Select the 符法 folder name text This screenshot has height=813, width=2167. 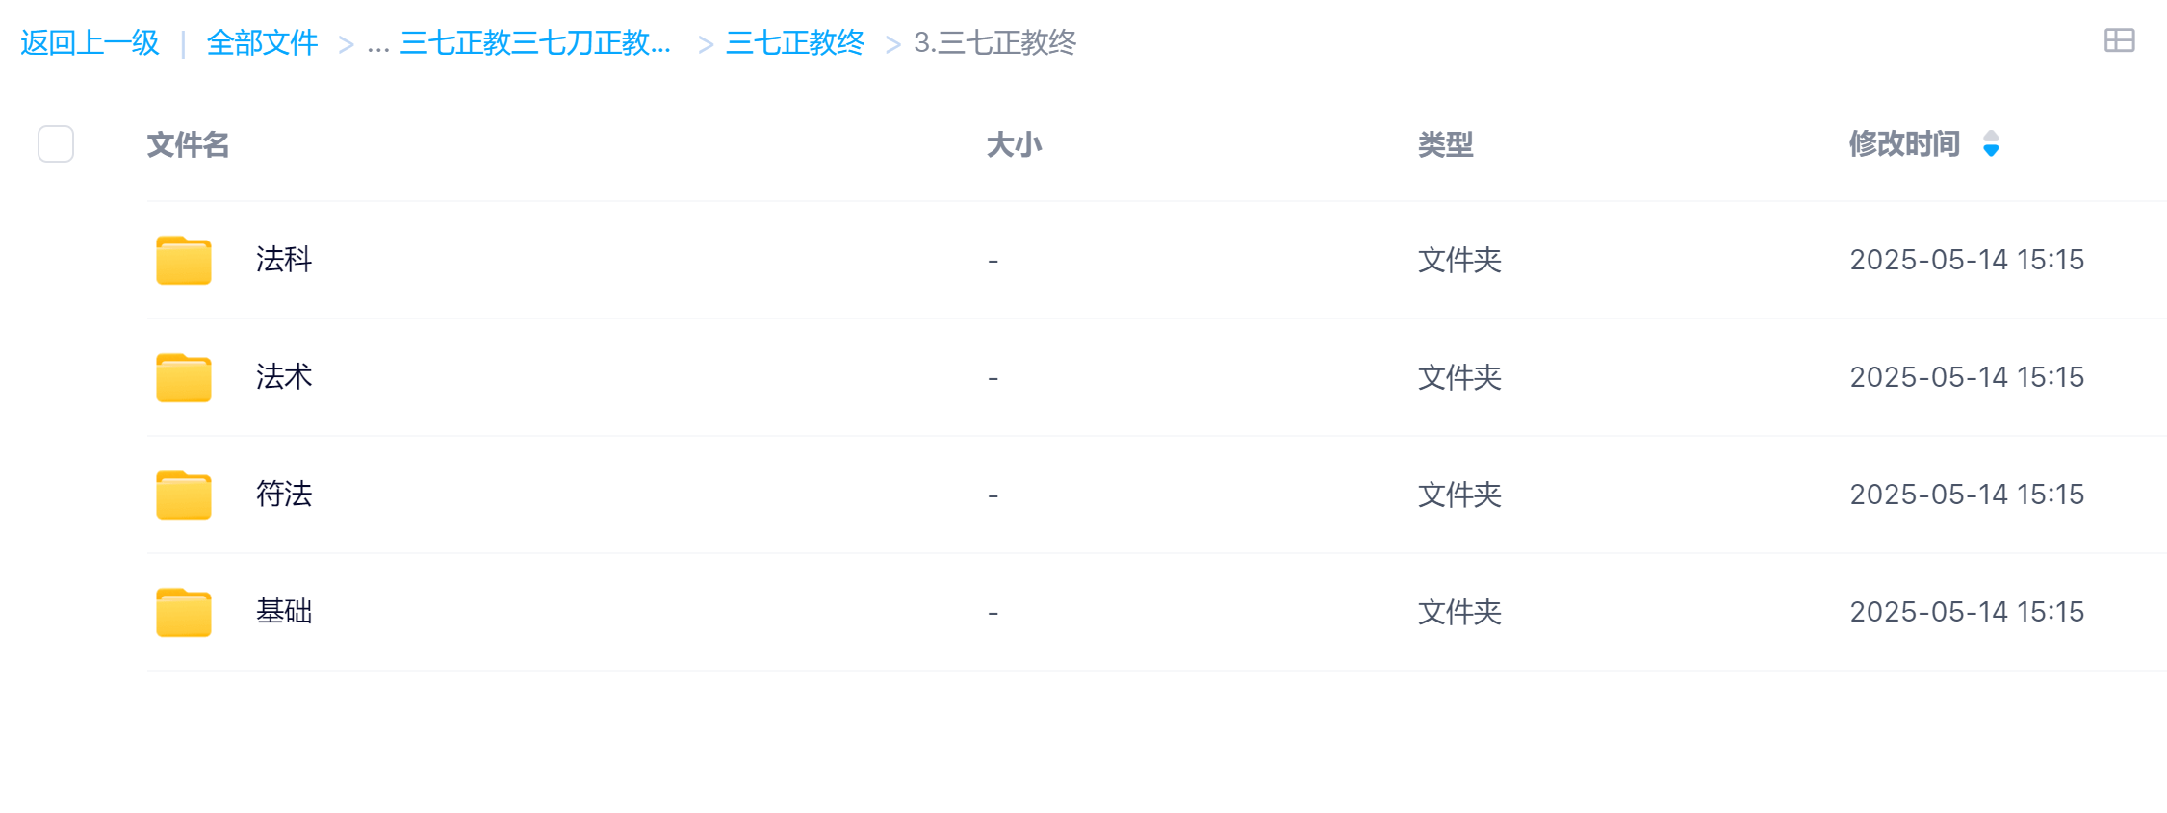pyautogui.click(x=284, y=495)
